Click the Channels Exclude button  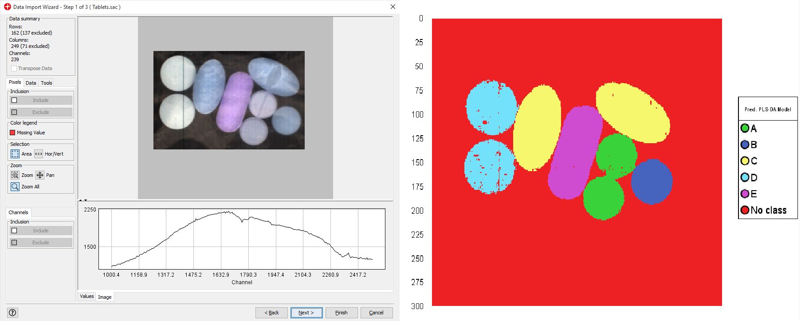point(41,243)
